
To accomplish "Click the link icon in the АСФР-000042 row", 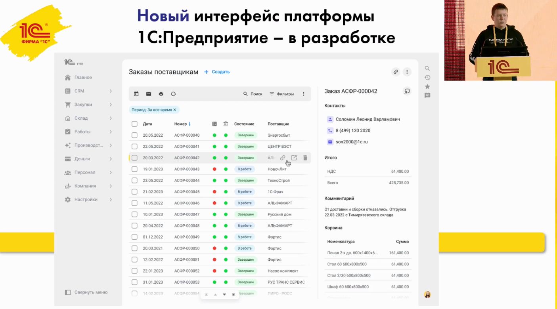I will [x=283, y=158].
